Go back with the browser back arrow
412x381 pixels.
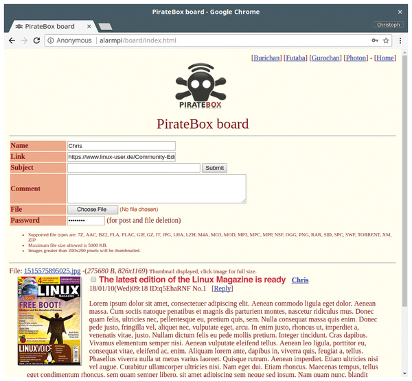point(12,40)
